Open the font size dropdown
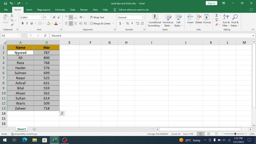The width and height of the screenshot is (256, 144). click(x=50, y=17)
